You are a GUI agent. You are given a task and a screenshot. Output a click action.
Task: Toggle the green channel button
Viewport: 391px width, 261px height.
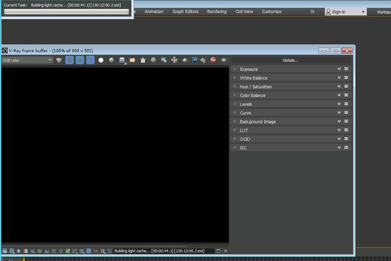point(80,60)
